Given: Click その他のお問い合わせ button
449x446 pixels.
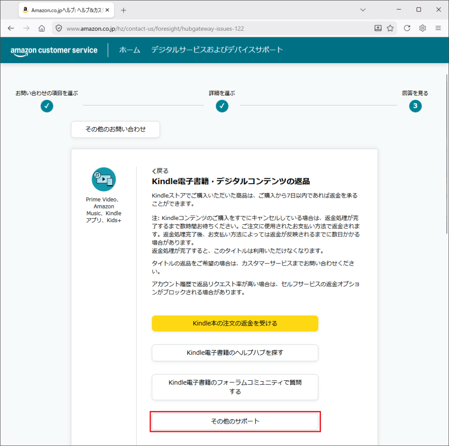Looking at the screenshot, I should click(115, 129).
